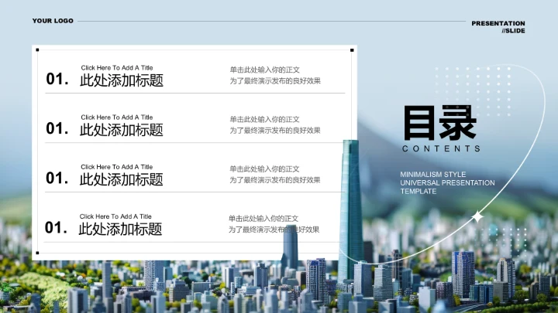Click the four-pointed star sparkle on the curve
This screenshot has width=558, height=313.
(x=477, y=216)
